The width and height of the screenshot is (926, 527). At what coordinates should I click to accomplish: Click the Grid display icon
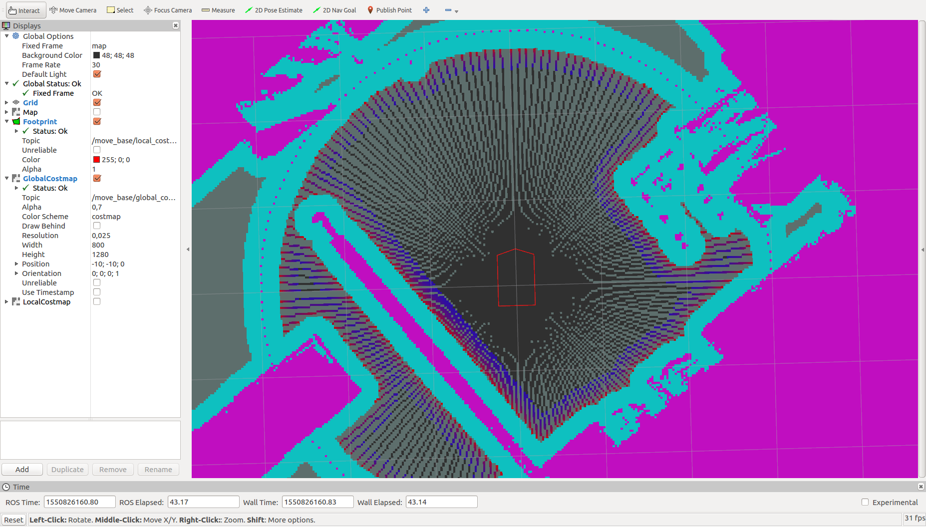(16, 102)
